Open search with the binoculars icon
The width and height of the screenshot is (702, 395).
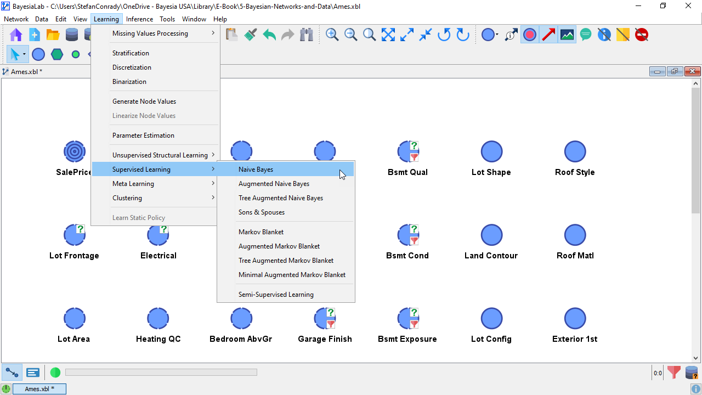coord(306,35)
